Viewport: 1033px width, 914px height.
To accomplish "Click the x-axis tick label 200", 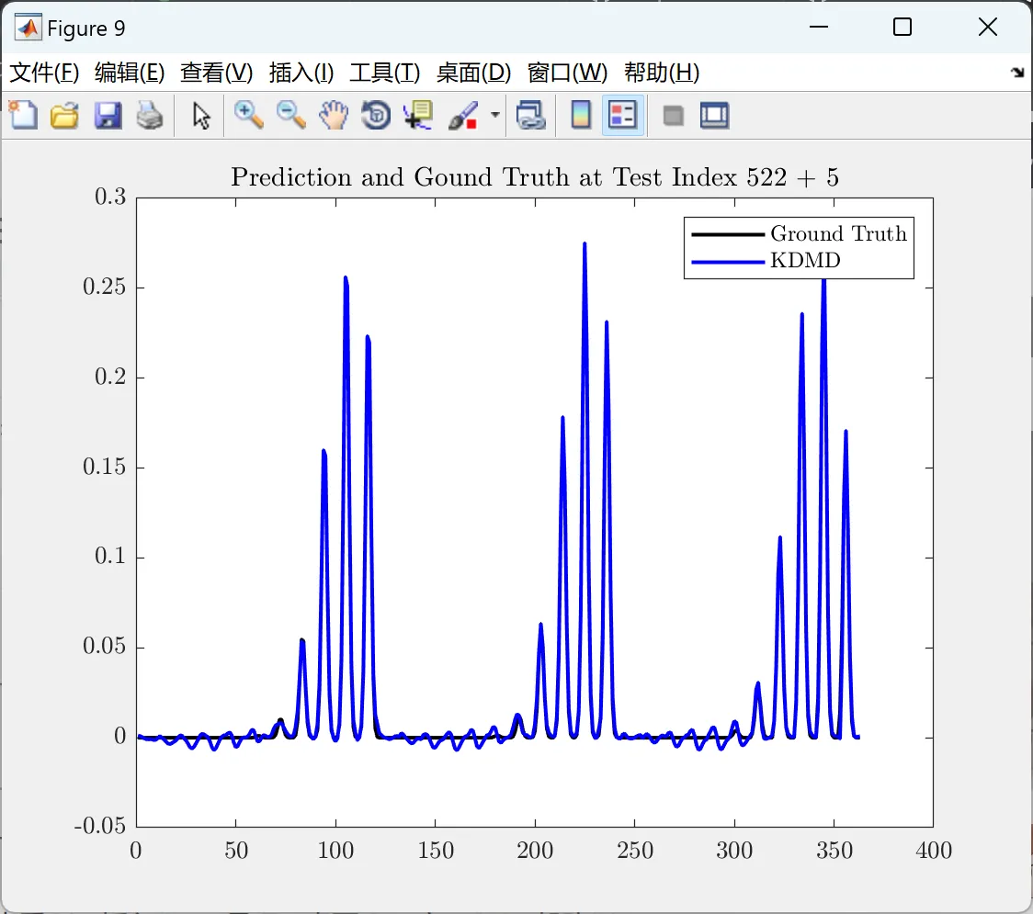I will click(535, 850).
